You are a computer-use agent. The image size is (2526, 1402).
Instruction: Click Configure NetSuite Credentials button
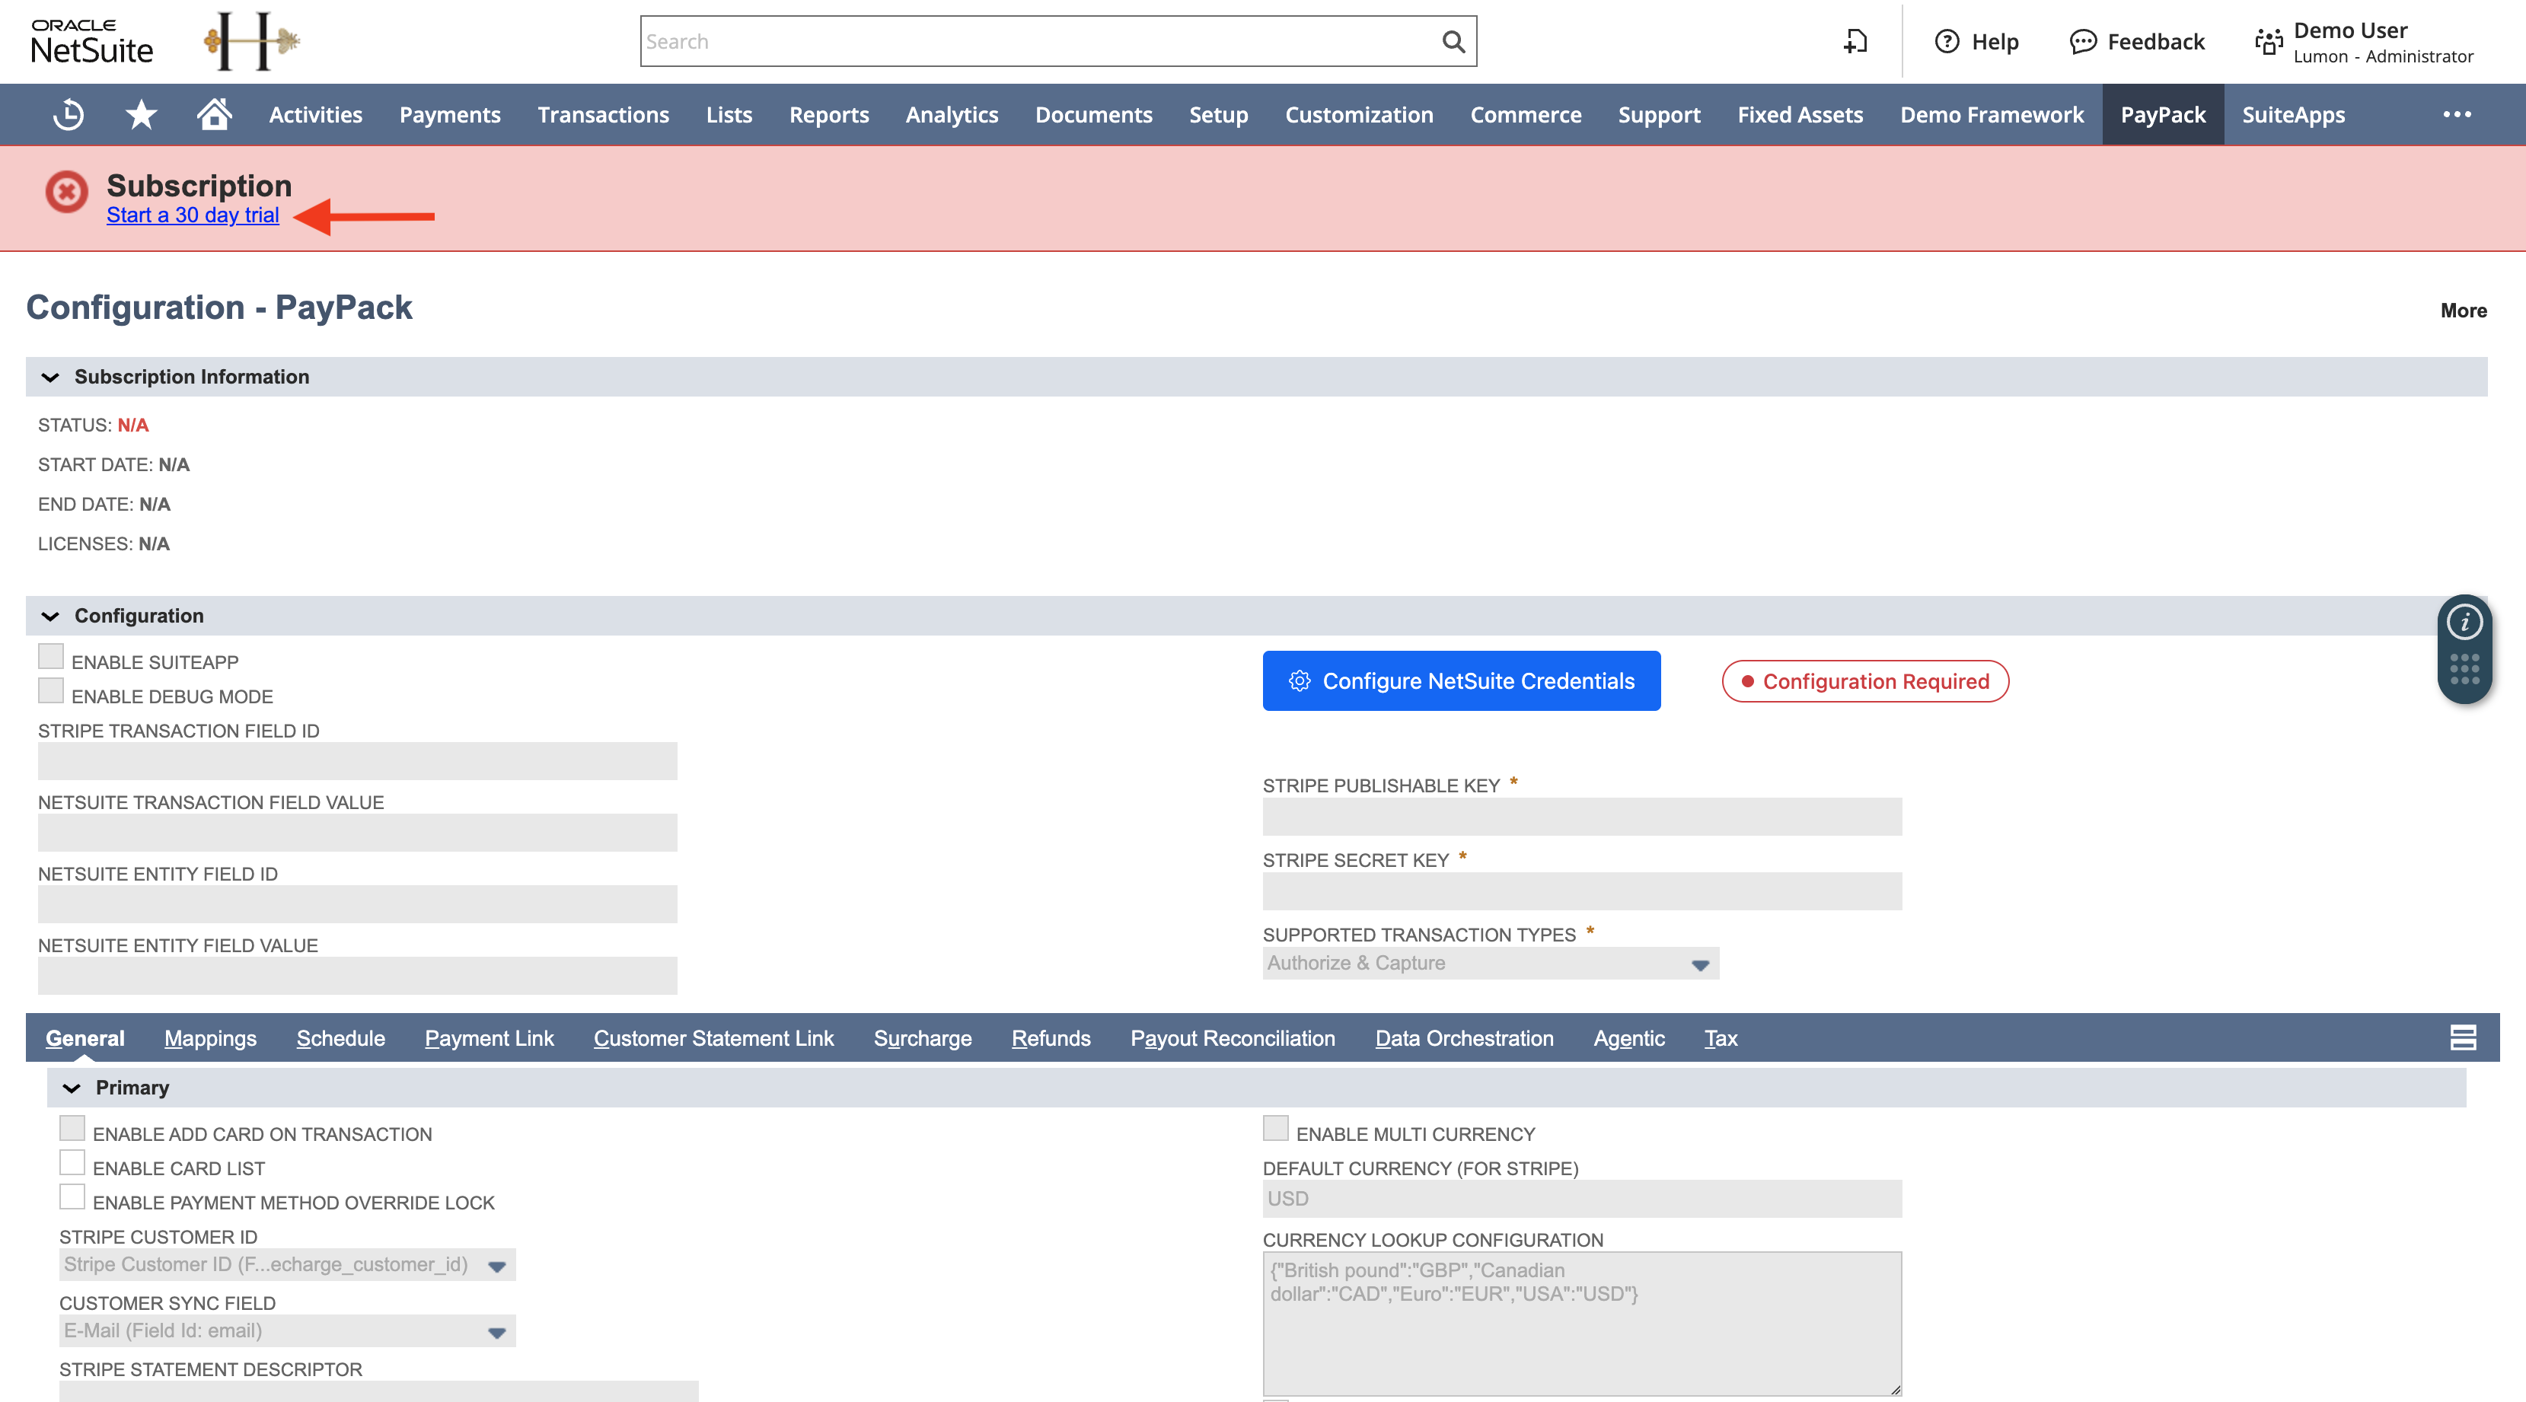[1461, 680]
